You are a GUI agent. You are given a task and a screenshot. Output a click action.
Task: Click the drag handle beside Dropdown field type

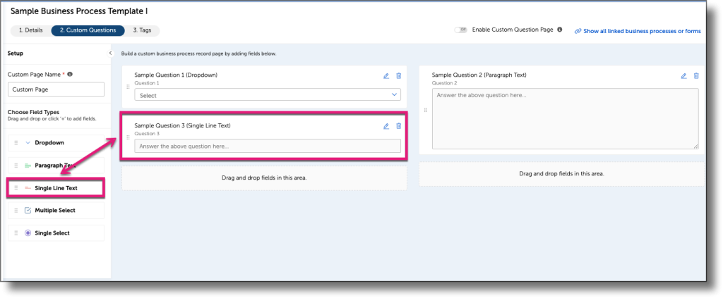[x=16, y=143]
